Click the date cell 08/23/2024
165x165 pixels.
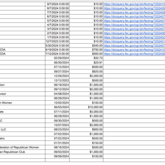click(x=57, y=129)
